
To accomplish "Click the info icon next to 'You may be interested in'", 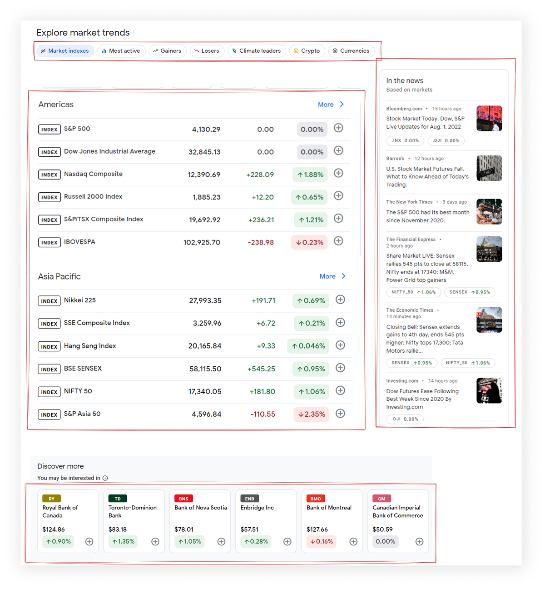I will (105, 478).
